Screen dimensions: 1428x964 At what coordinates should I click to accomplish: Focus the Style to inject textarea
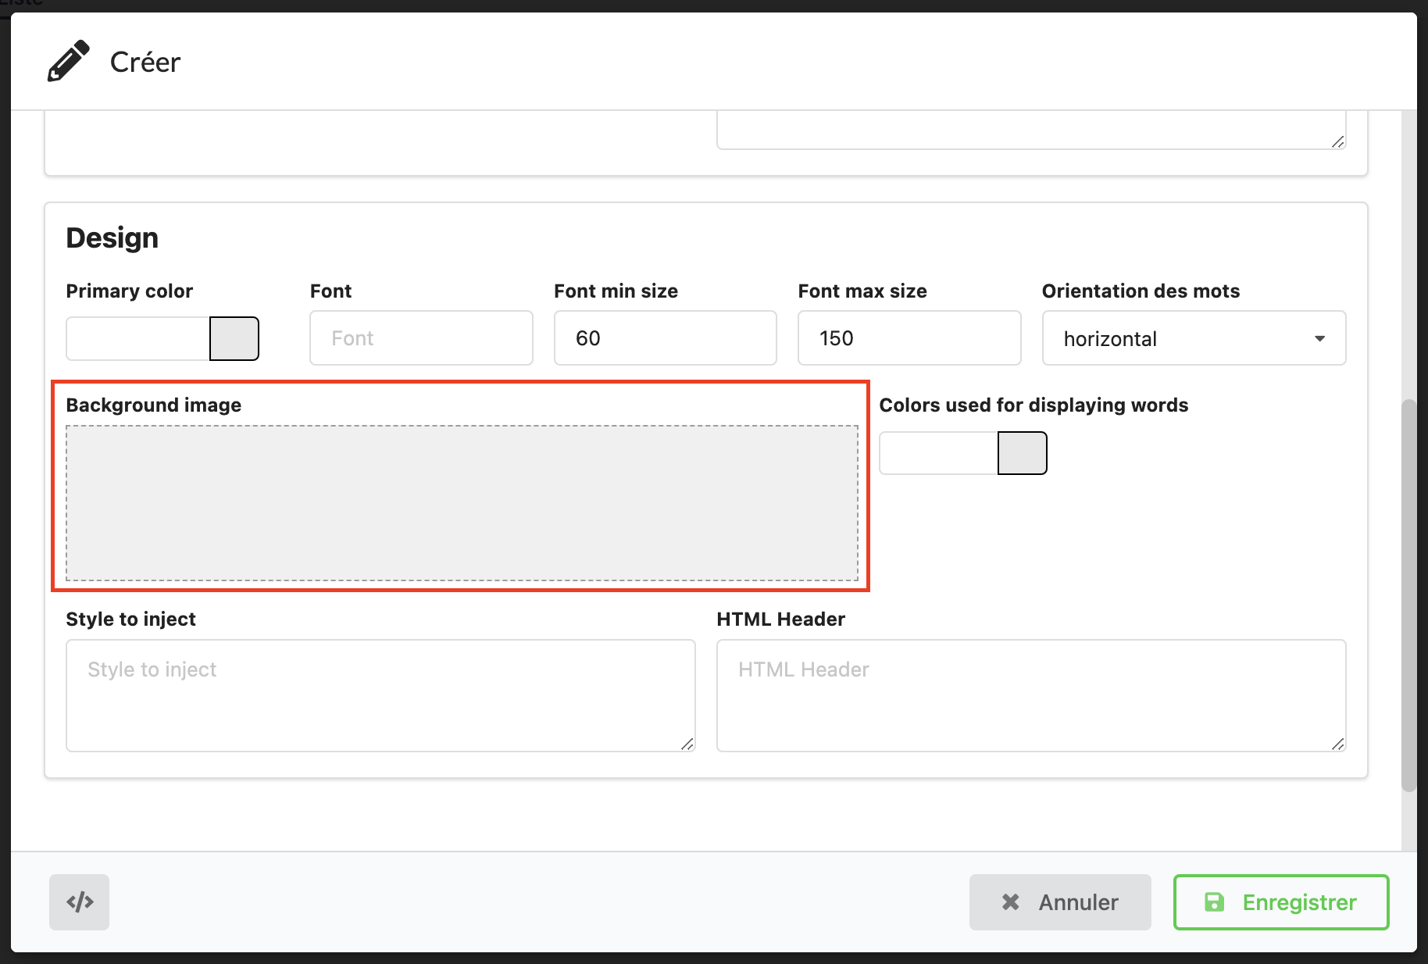point(380,695)
